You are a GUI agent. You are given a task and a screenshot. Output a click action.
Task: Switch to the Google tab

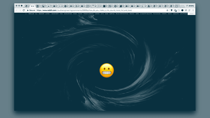61,6
